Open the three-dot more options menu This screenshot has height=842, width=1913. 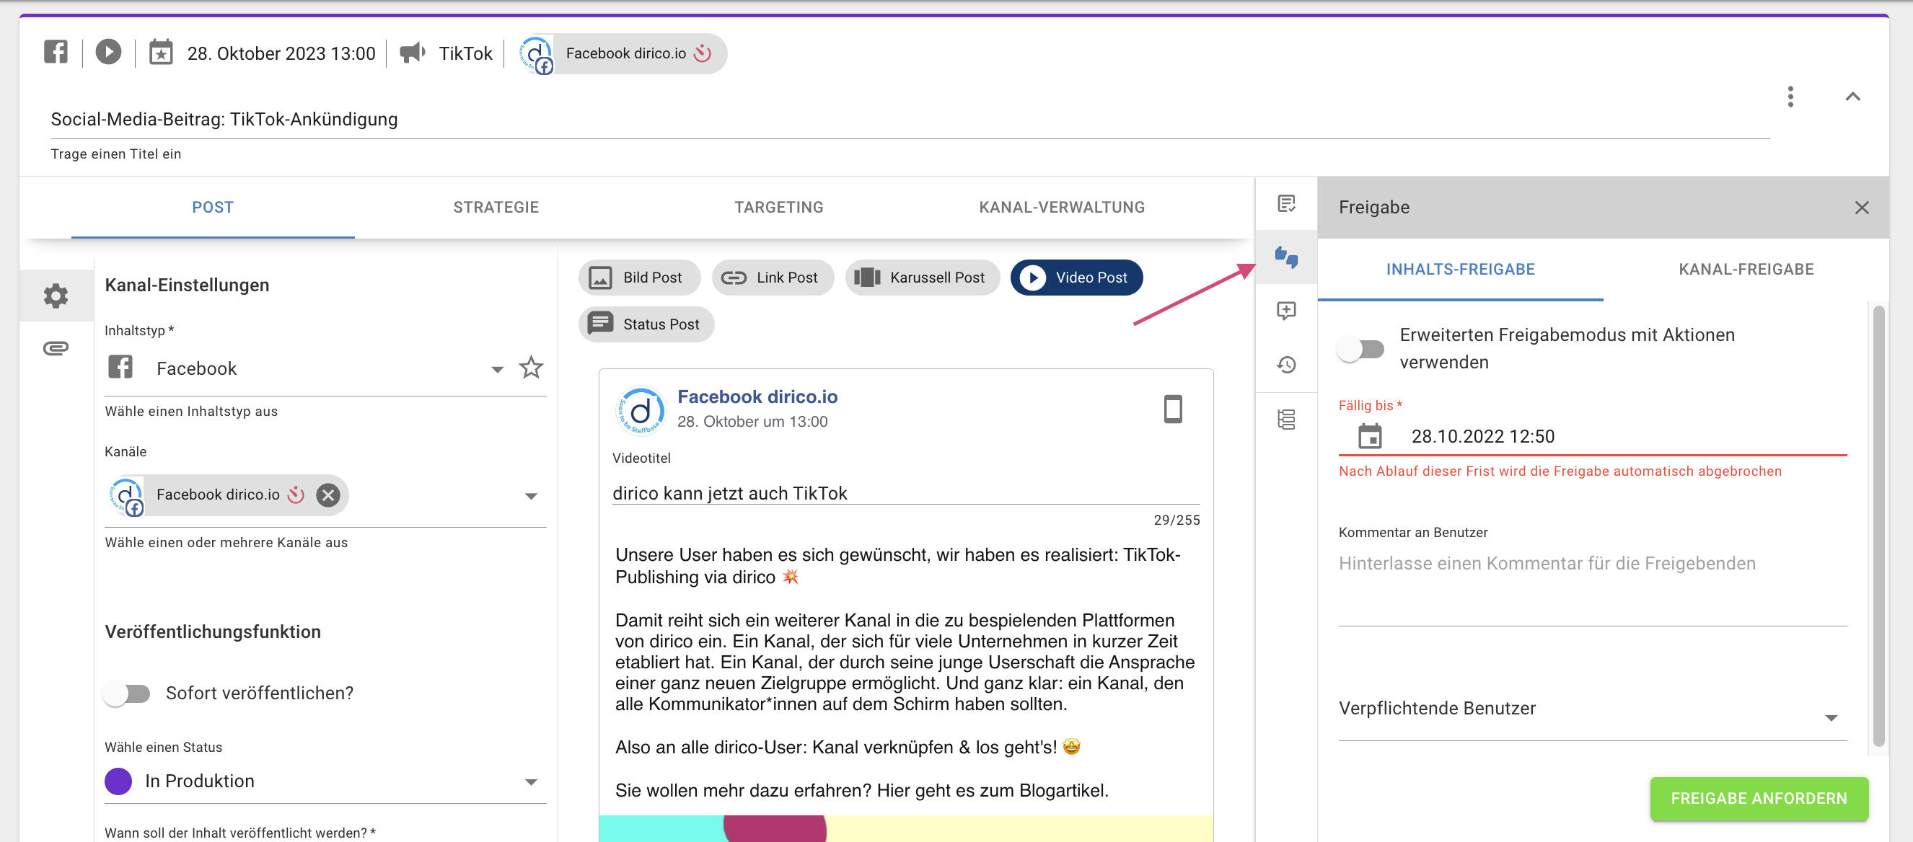point(1790,97)
